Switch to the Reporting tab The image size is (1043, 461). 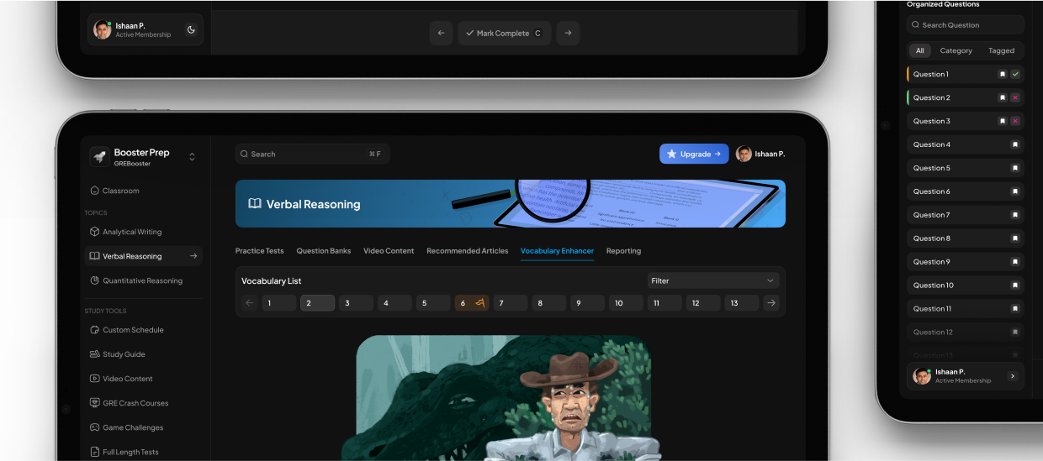pyautogui.click(x=623, y=251)
